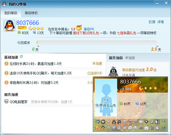
Task: Click the smiley emoji next to rank 12
Action: click(79, 28)
